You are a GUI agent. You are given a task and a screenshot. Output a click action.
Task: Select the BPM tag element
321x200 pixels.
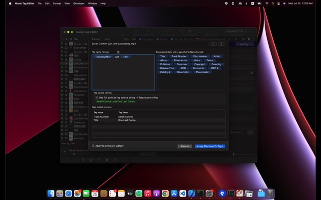(183, 68)
